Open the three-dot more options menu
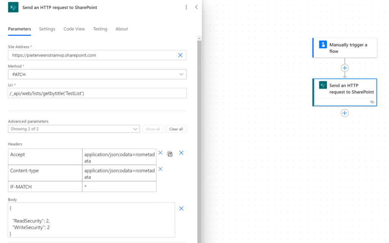This screenshot has width=389, height=243. click(x=186, y=7)
